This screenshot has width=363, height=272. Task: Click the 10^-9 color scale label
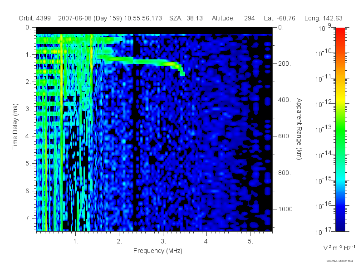(x=325, y=28)
